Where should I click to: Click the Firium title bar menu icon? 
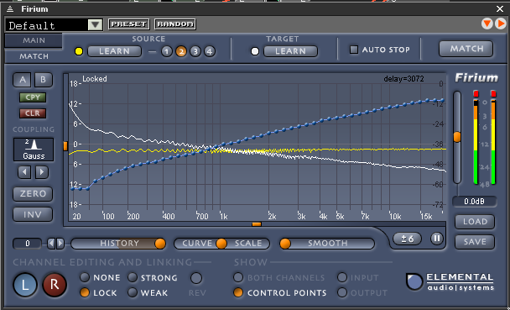[10, 8]
